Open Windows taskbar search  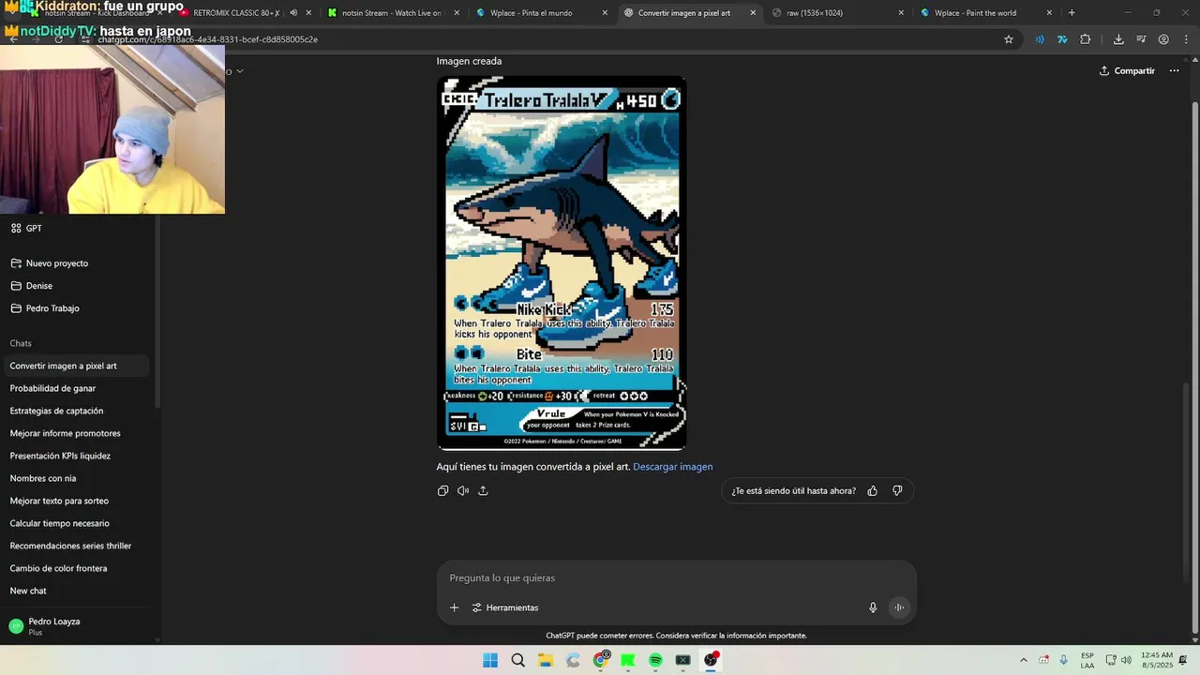pyautogui.click(x=517, y=660)
